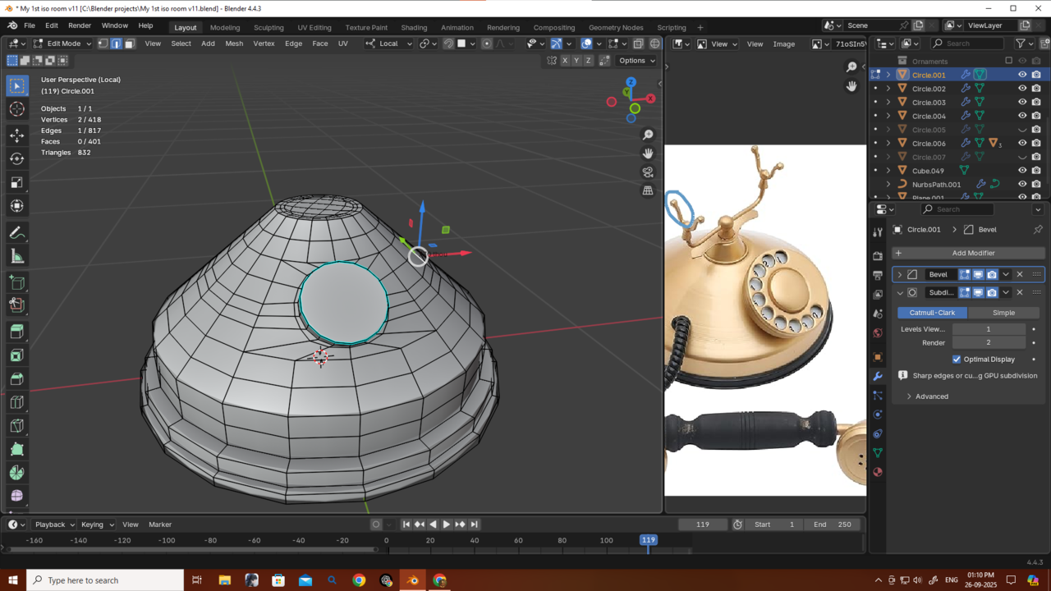Click the Windows search box in taskbar
Image resolution: width=1051 pixels, height=591 pixels.
tap(105, 580)
